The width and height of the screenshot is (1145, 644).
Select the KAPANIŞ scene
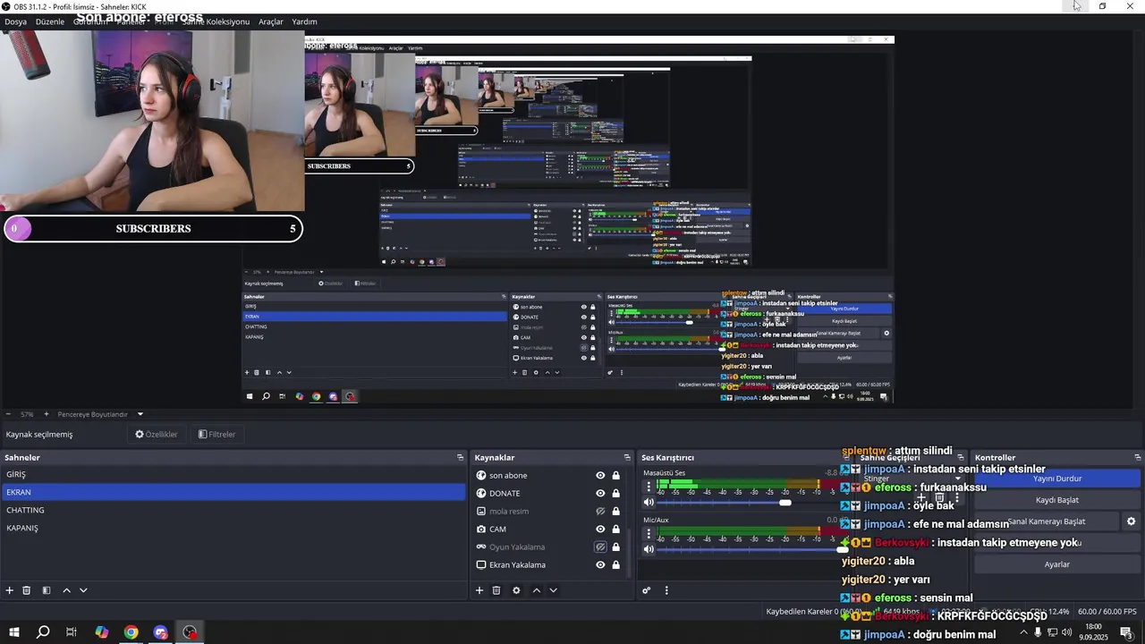point(233,528)
